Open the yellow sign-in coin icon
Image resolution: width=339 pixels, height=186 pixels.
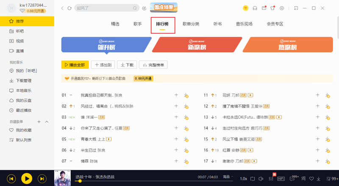pyautogui.click(x=246, y=8)
